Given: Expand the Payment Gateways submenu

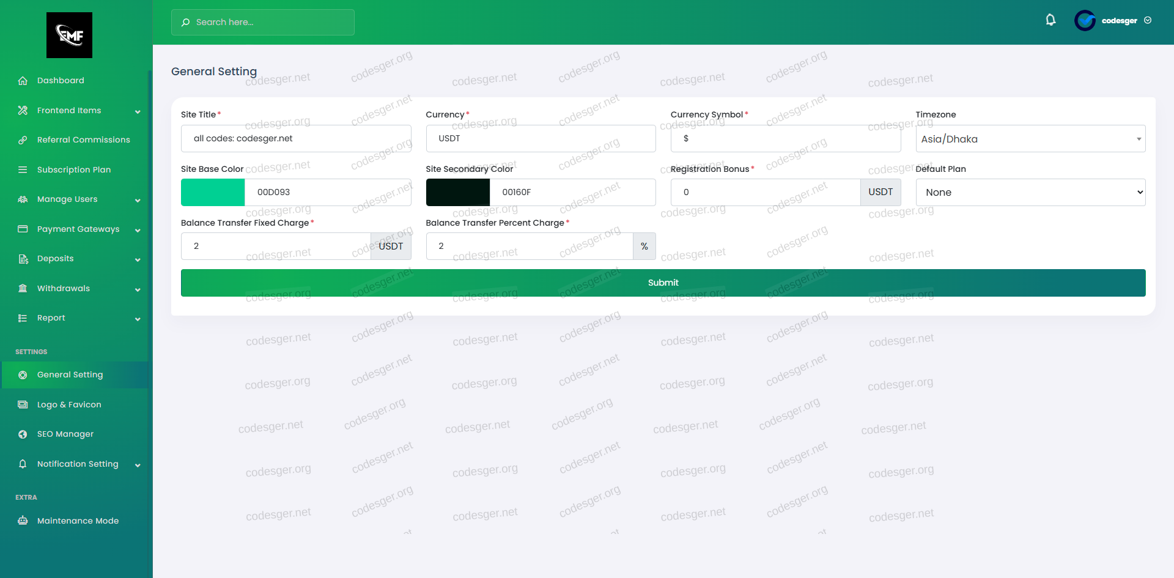Looking at the screenshot, I should 138,230.
